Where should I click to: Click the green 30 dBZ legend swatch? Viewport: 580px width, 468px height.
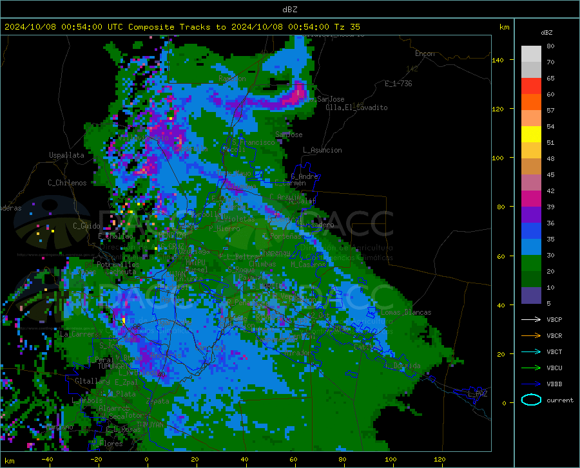pos(531,263)
